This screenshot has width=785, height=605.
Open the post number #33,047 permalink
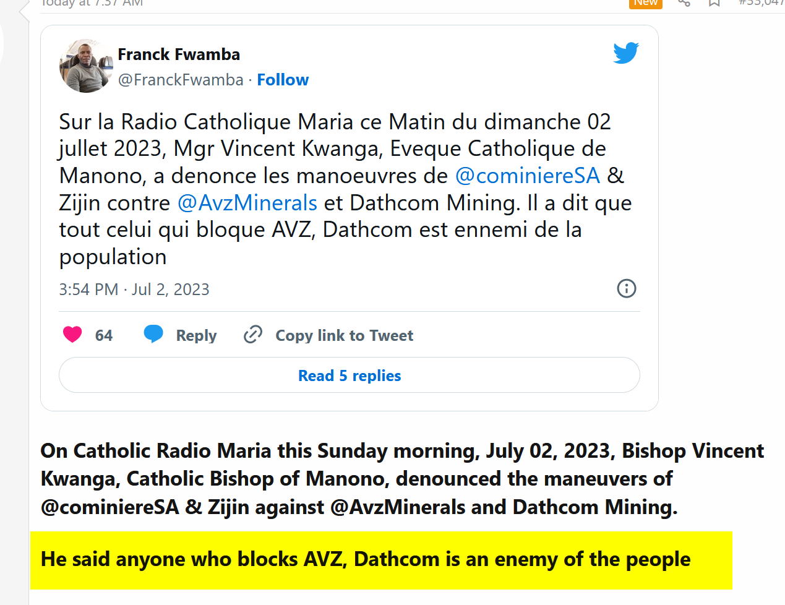pyautogui.click(x=761, y=3)
